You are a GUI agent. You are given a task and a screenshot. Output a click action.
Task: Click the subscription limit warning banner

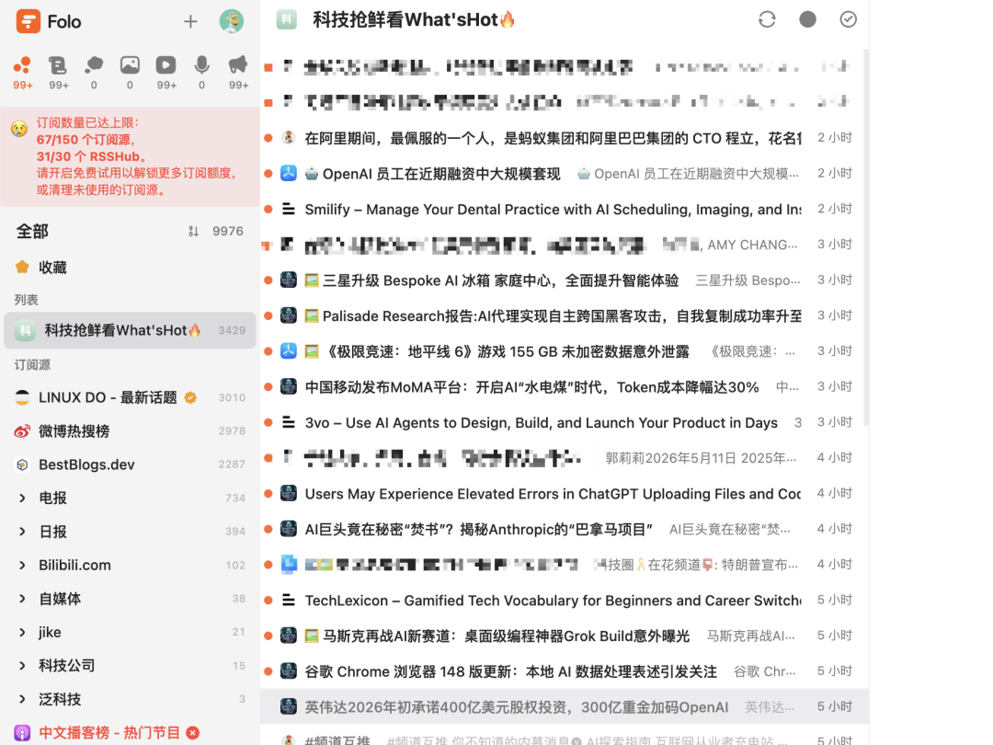point(130,156)
